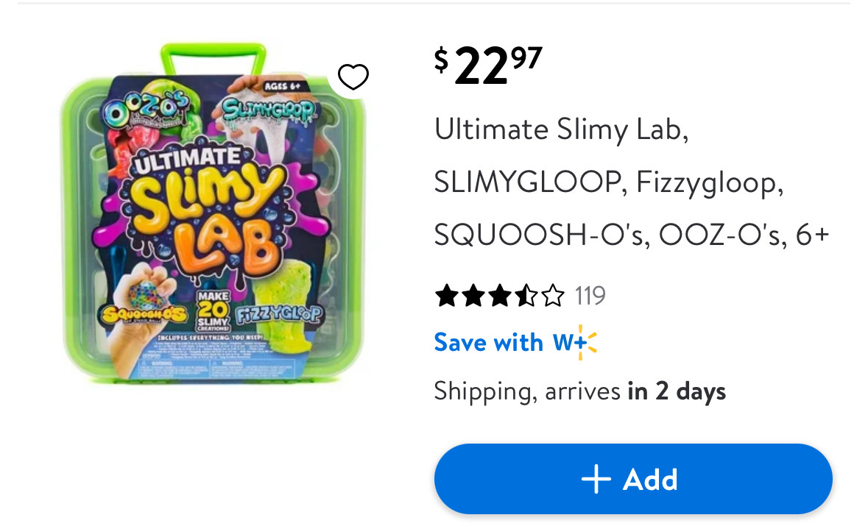Image resolution: width=868 pixels, height=526 pixels.
Task: Click the first filled rating star
Action: (446, 296)
